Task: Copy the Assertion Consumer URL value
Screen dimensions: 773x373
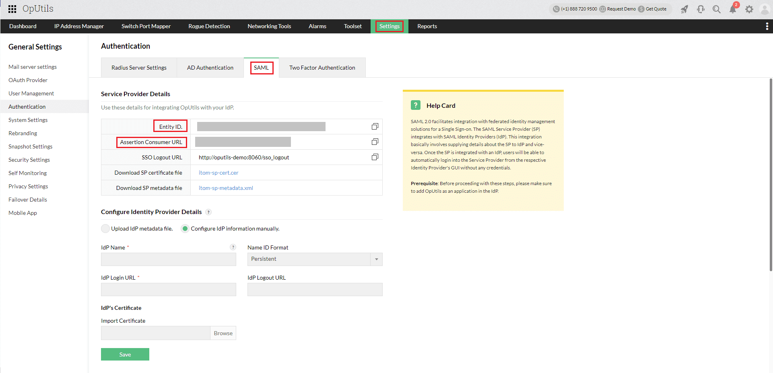Action: tap(375, 142)
